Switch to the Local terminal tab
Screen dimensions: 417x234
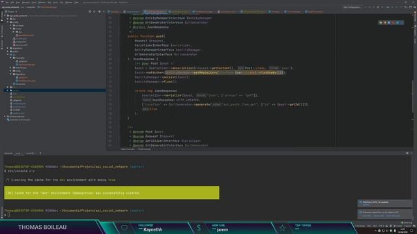(x=18, y=153)
